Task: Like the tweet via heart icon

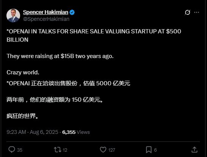Action: pyautogui.click(x=103, y=150)
